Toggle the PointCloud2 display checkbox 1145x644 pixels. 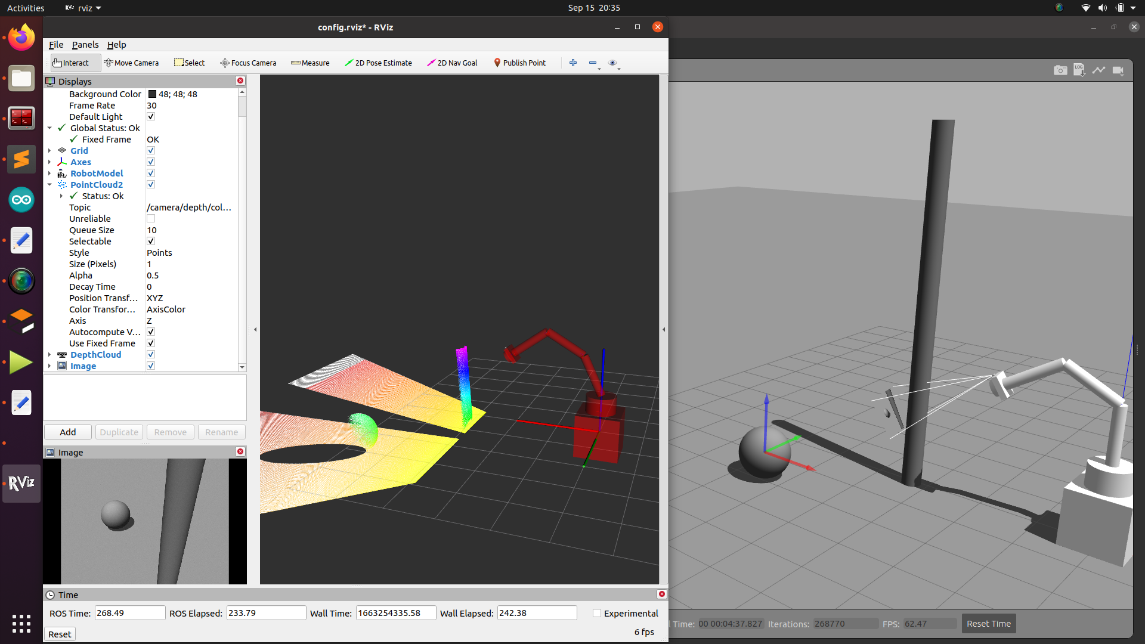tap(151, 185)
